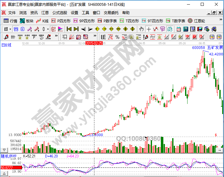Viewport: 224px width, 177px height.
Task: Open the 板块 sector view
Action: pyautogui.click(x=27, y=21)
